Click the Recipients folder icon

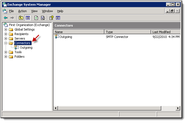coord(11,34)
